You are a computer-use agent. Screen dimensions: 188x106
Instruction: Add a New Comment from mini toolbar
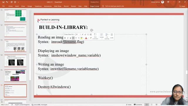coord(95,36)
